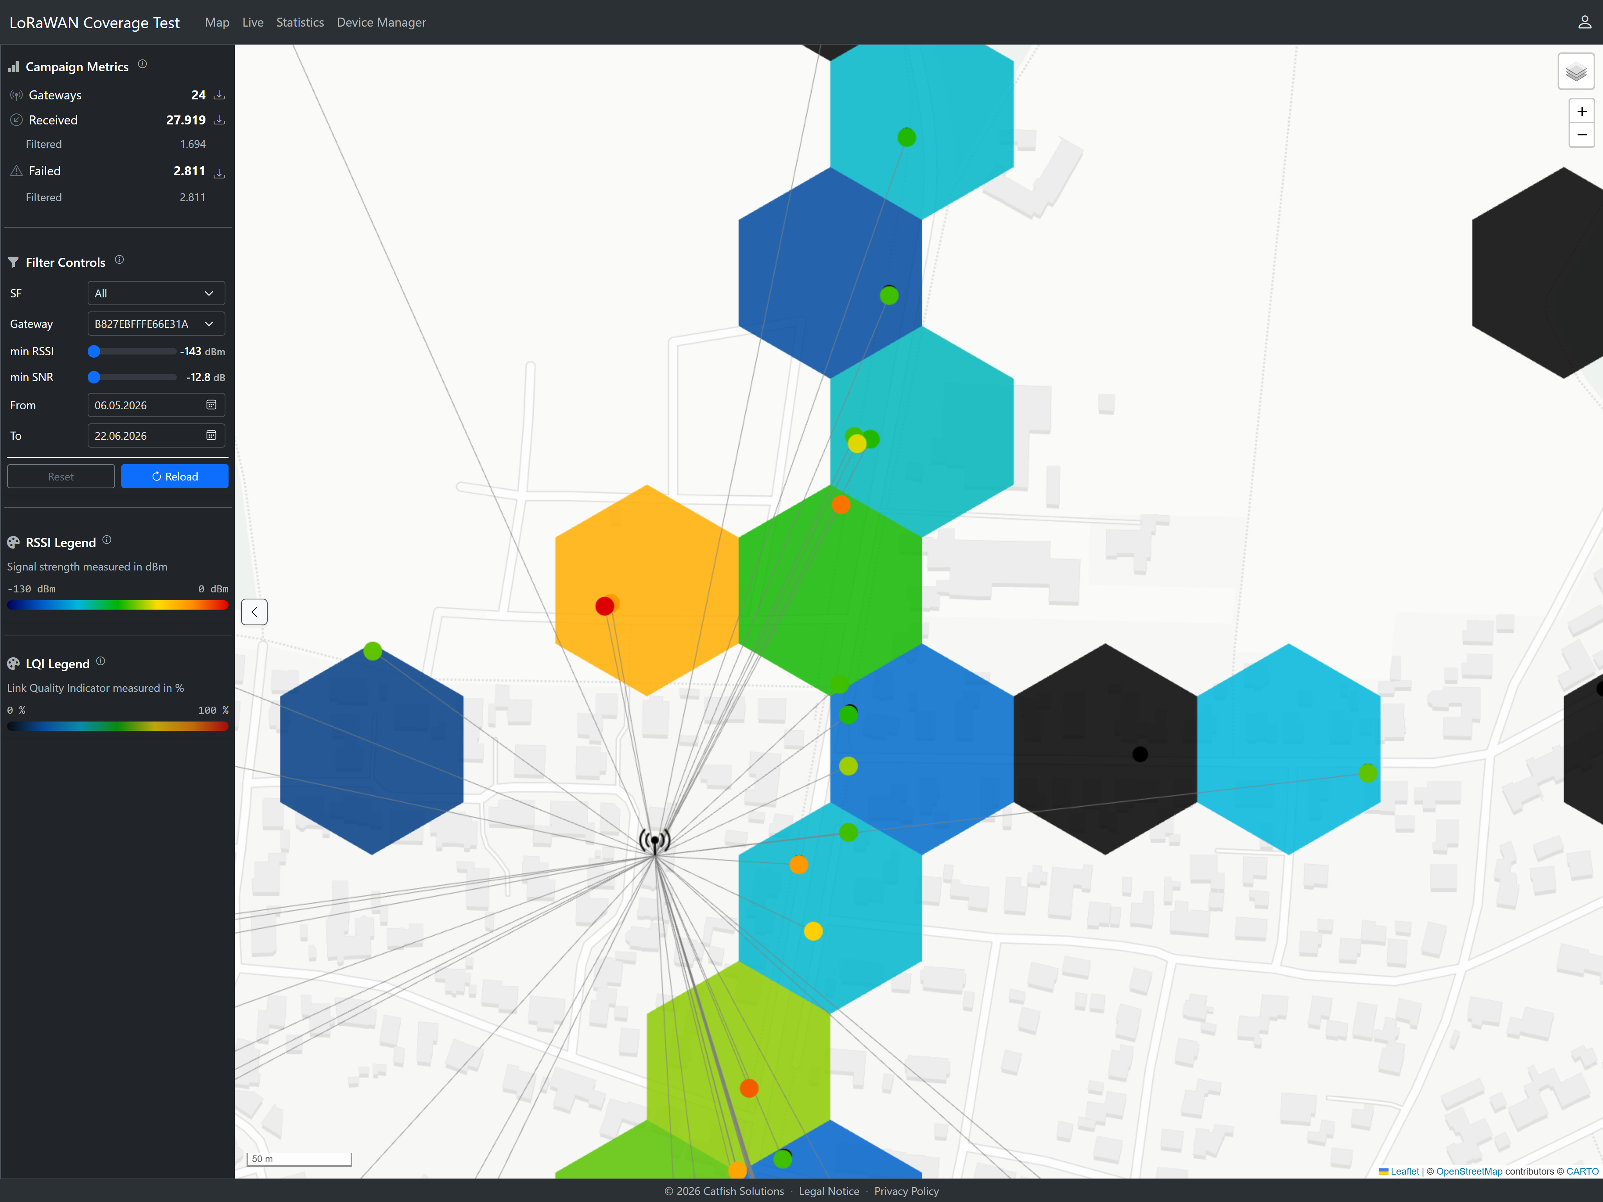
Task: Open the Statistics tab
Action: [x=300, y=22]
